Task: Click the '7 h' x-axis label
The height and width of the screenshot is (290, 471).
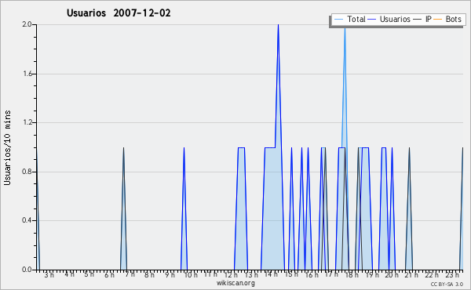Action: [130, 274]
